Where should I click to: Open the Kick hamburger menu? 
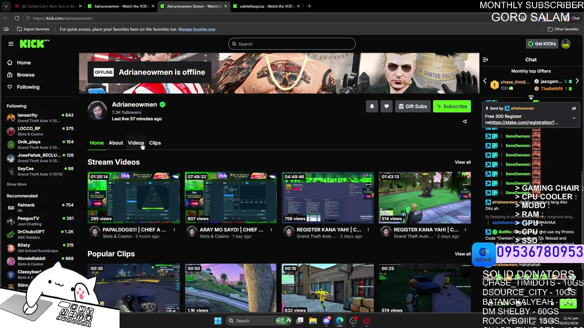[x=10, y=44]
